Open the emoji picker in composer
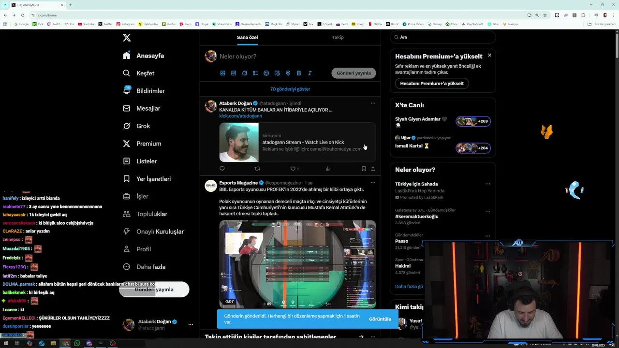The height and width of the screenshot is (348, 619). (266, 73)
